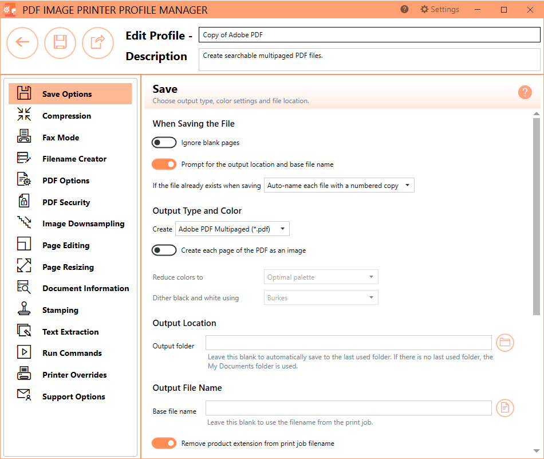The image size is (544, 459).
Task: Click the PDF Security lock icon
Action: click(x=24, y=201)
